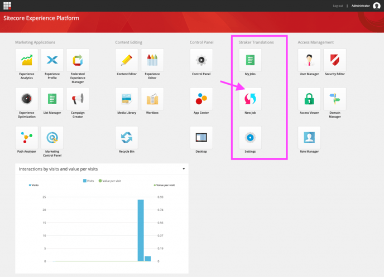Log out of Sitecore

pyautogui.click(x=338, y=6)
